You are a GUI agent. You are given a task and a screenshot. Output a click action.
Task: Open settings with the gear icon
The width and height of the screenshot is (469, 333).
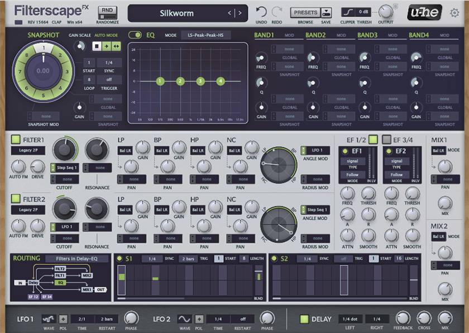coord(454,12)
